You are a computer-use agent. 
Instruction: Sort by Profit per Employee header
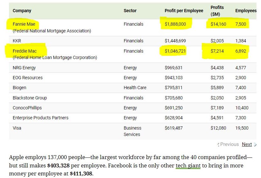pyautogui.click(x=184, y=11)
